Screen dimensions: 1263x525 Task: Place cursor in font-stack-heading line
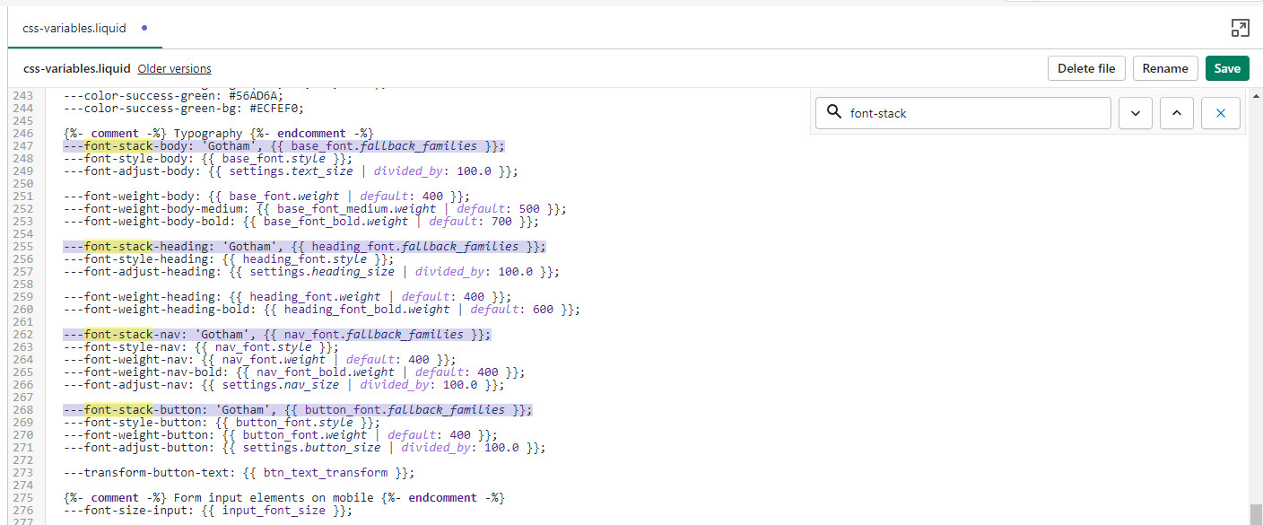pyautogui.click(x=303, y=247)
